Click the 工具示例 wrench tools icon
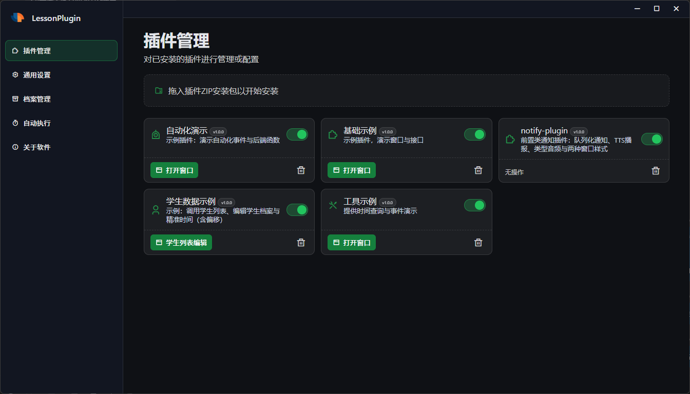 [333, 205]
